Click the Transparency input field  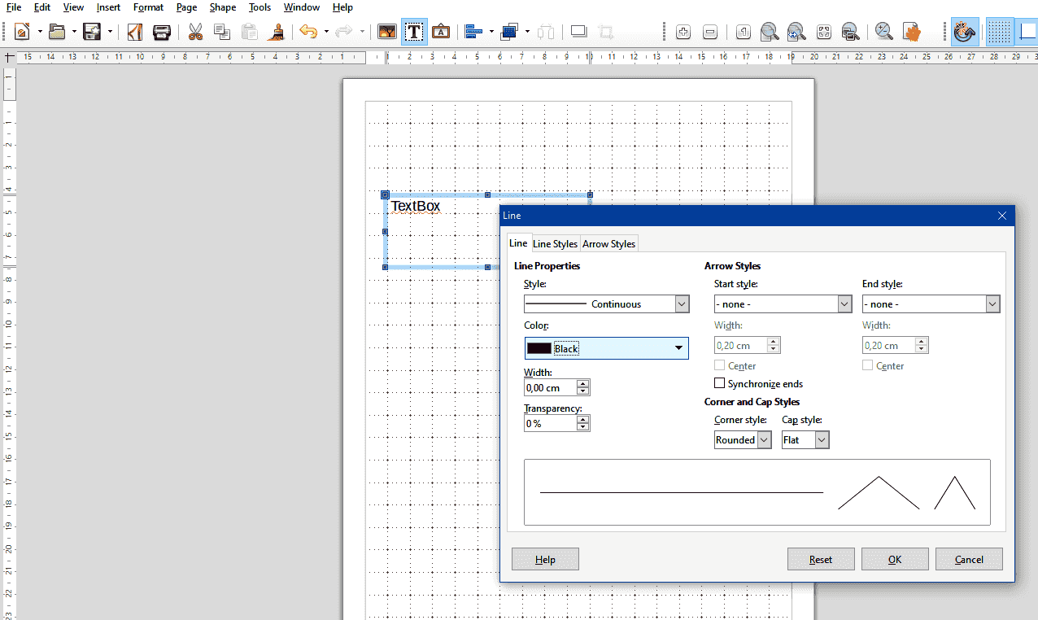(x=552, y=422)
